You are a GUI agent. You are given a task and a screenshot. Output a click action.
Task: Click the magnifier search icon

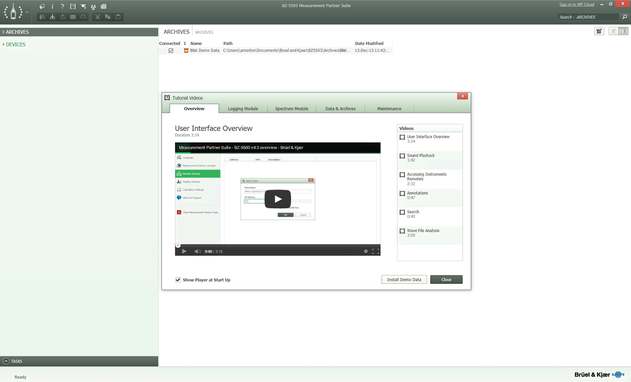click(x=624, y=17)
